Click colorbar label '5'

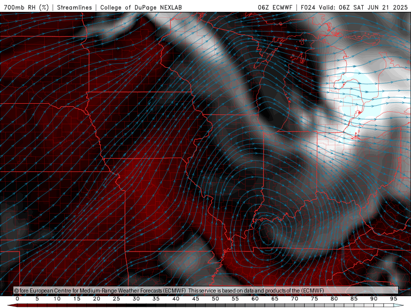click(x=37, y=299)
